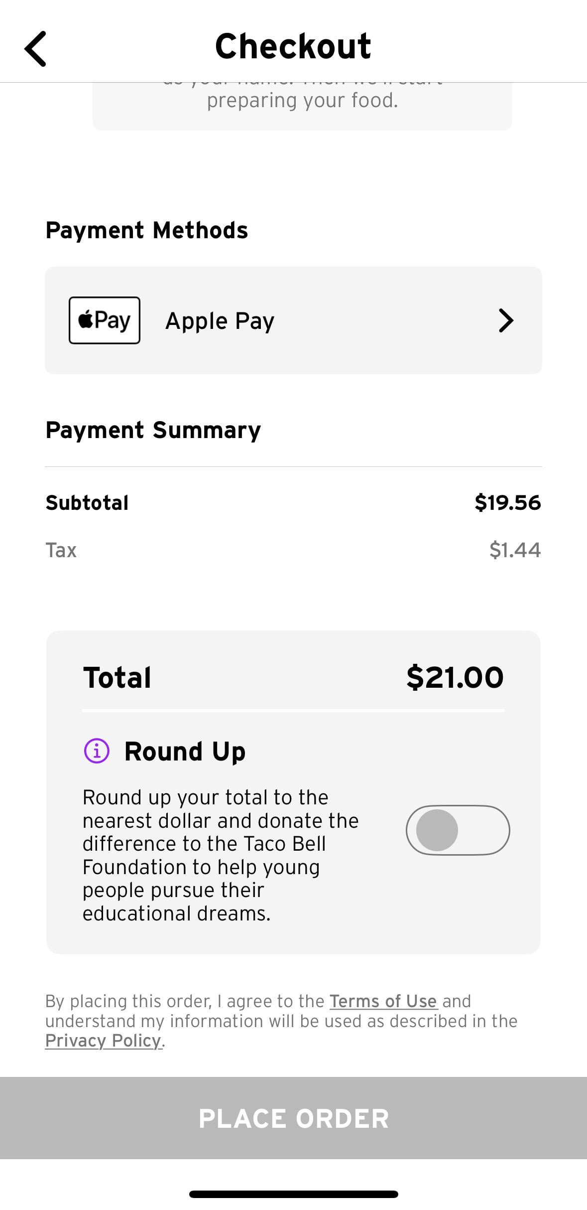Click the Apple Pay logo icon

pyautogui.click(x=105, y=320)
